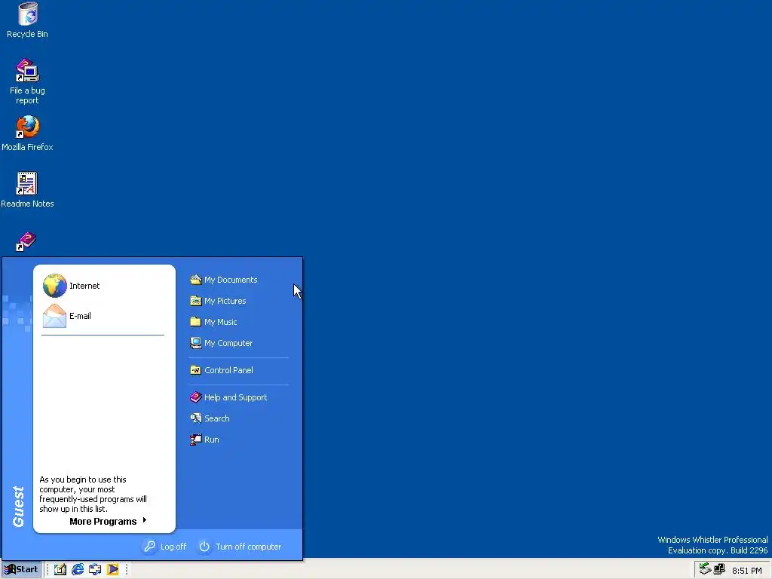772x579 pixels.
Task: Click the key icon beside Log off
Action: click(150, 547)
